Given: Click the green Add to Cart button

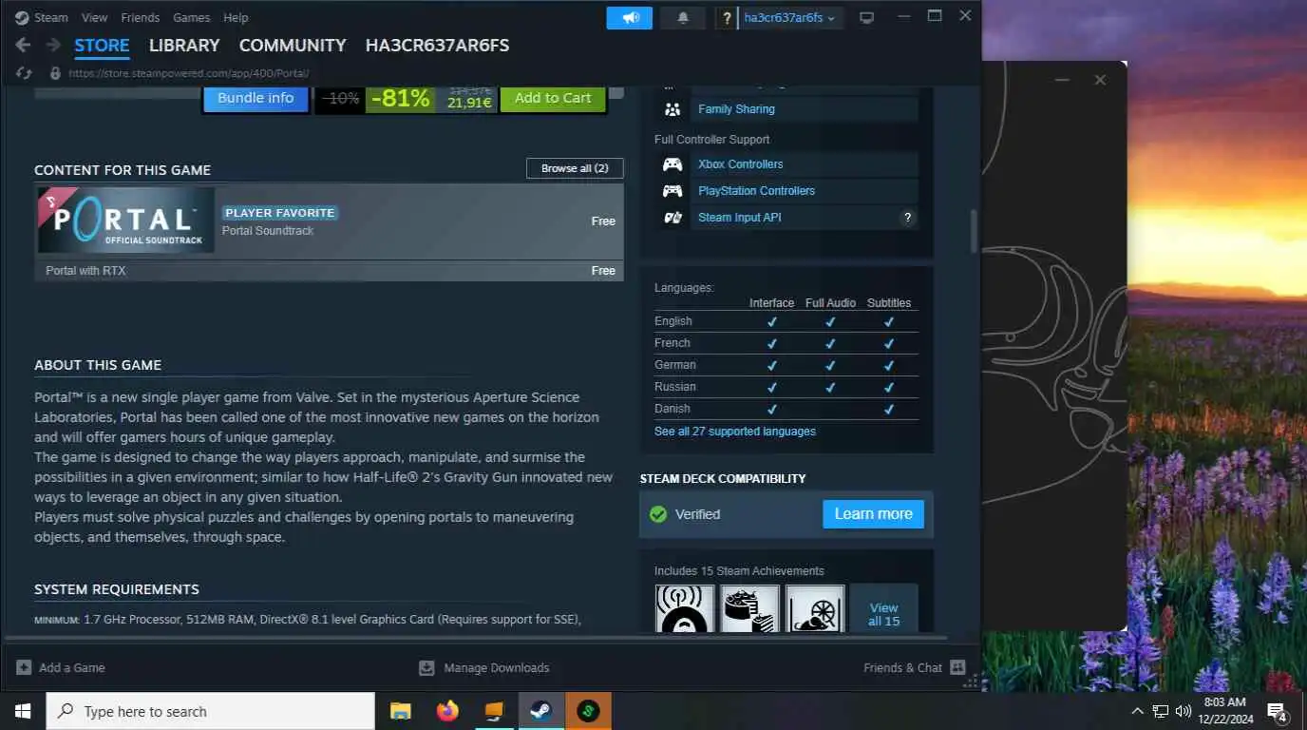Looking at the screenshot, I should [553, 98].
